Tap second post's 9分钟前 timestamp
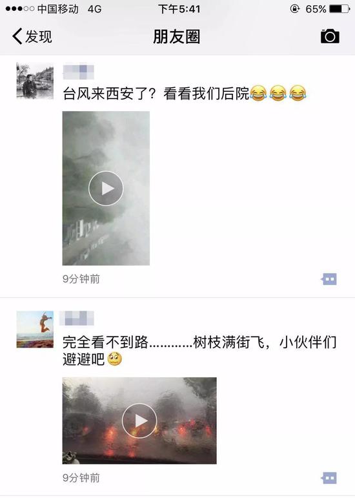Image resolution: width=355 pixels, height=498 pixels. tap(81, 478)
